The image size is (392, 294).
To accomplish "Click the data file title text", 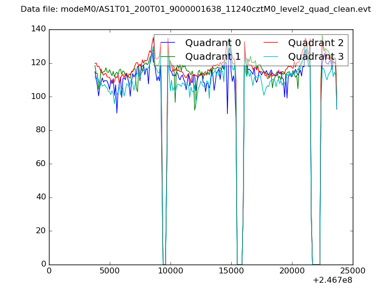I will 196,9.
